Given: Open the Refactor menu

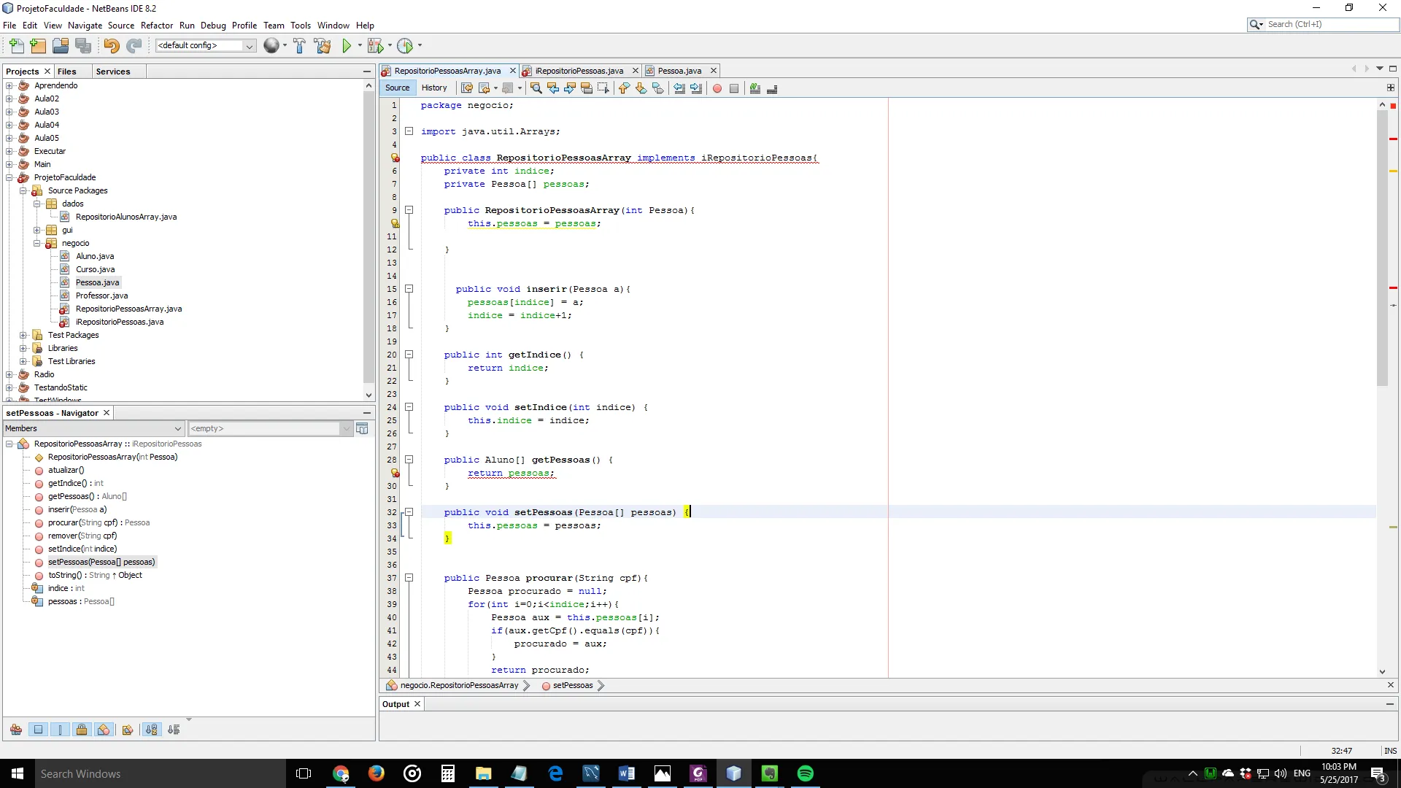Looking at the screenshot, I should click(156, 25).
